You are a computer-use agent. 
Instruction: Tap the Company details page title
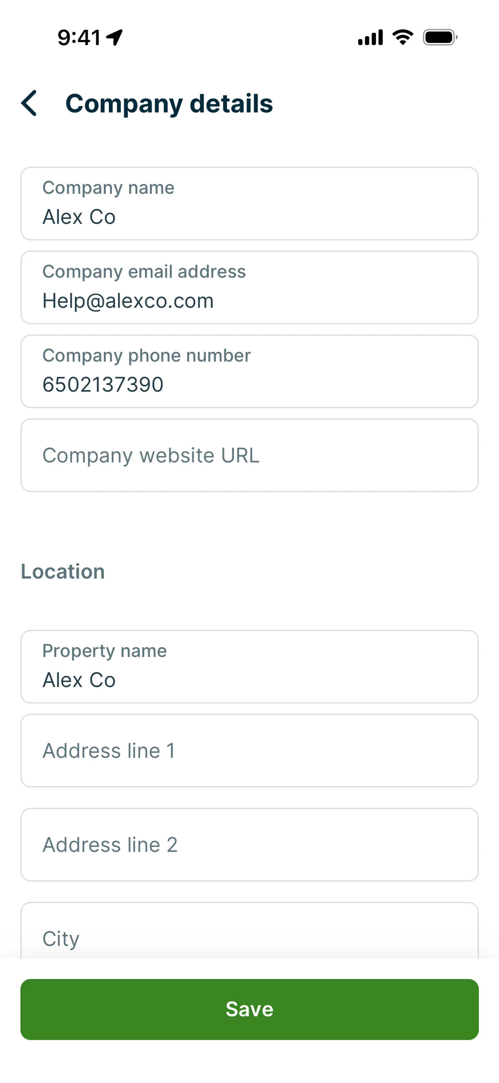(169, 103)
